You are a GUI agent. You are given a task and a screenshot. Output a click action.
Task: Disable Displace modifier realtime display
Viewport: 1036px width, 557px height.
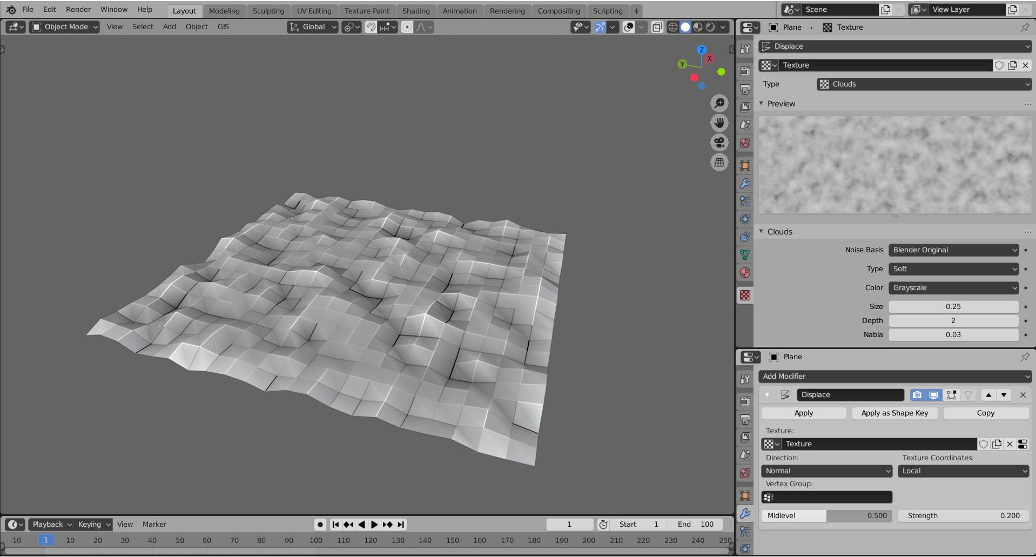pyautogui.click(x=934, y=395)
